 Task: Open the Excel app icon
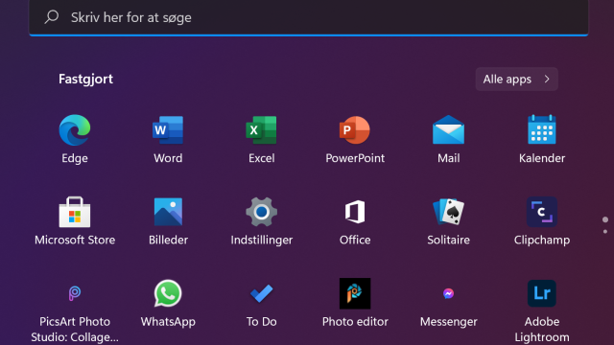pyautogui.click(x=261, y=130)
